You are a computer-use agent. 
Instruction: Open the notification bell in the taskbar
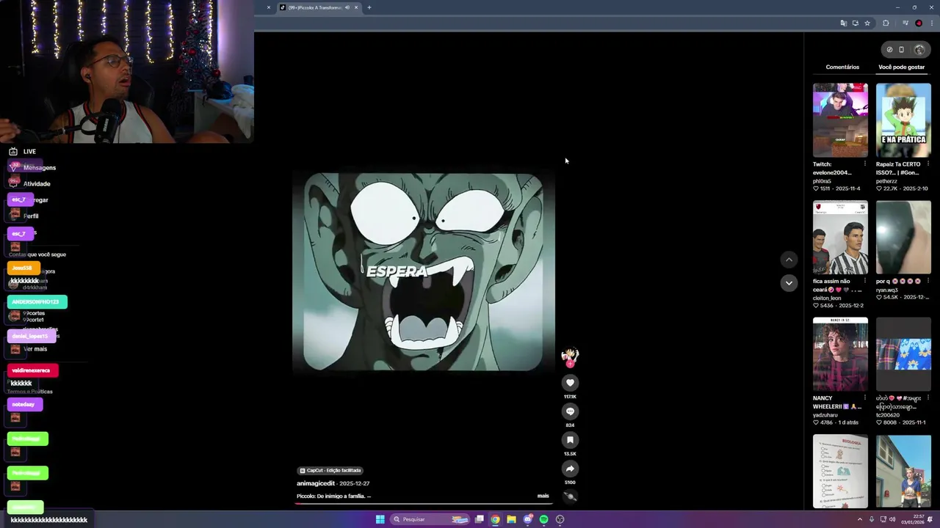[x=930, y=519]
